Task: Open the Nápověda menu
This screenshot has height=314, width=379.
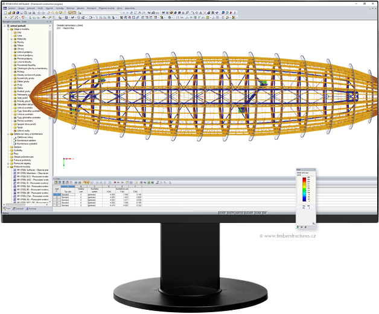Action: click(x=130, y=8)
